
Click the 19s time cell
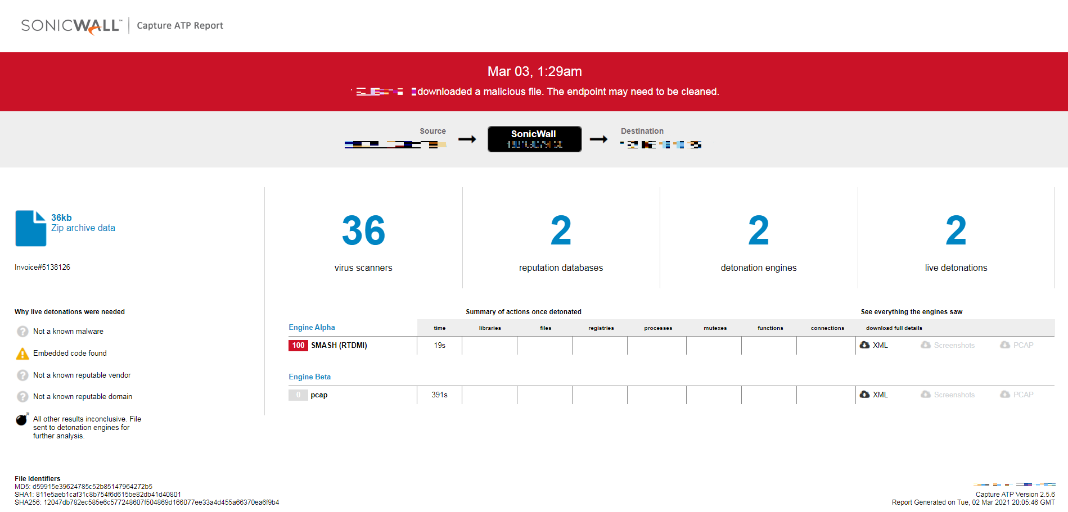(439, 346)
